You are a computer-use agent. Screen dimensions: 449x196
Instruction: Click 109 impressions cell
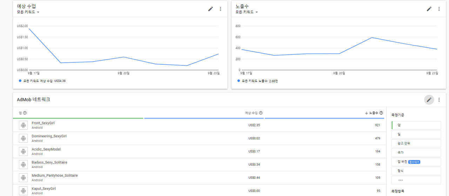pyautogui.click(x=377, y=178)
